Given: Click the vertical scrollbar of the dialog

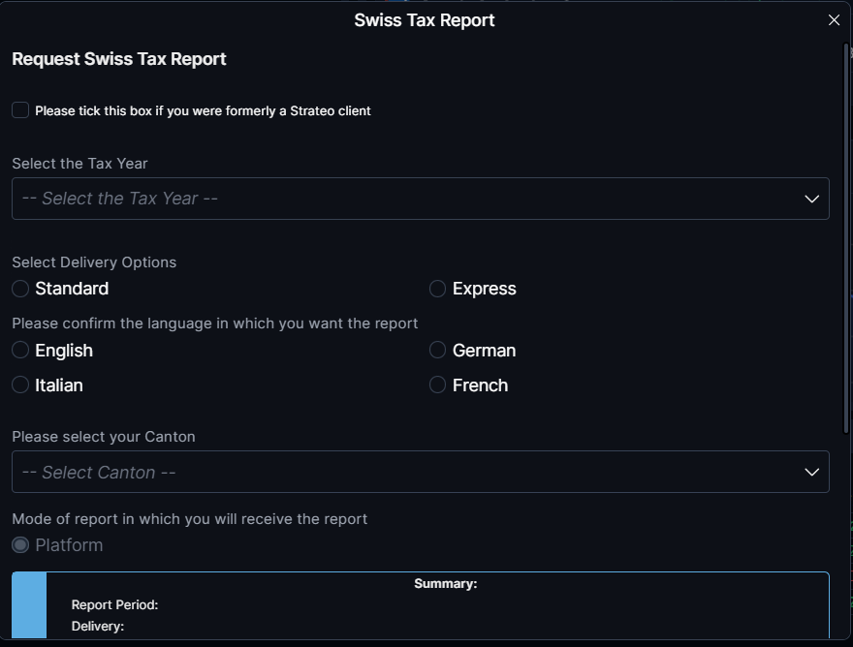Looking at the screenshot, I should (x=847, y=242).
